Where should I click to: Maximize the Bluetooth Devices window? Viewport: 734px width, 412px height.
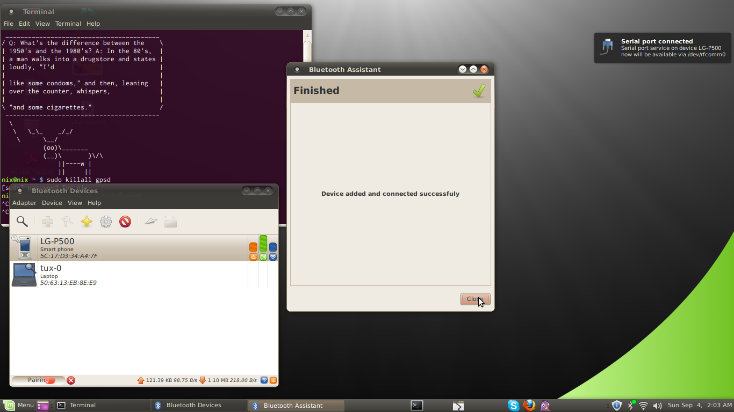click(257, 190)
